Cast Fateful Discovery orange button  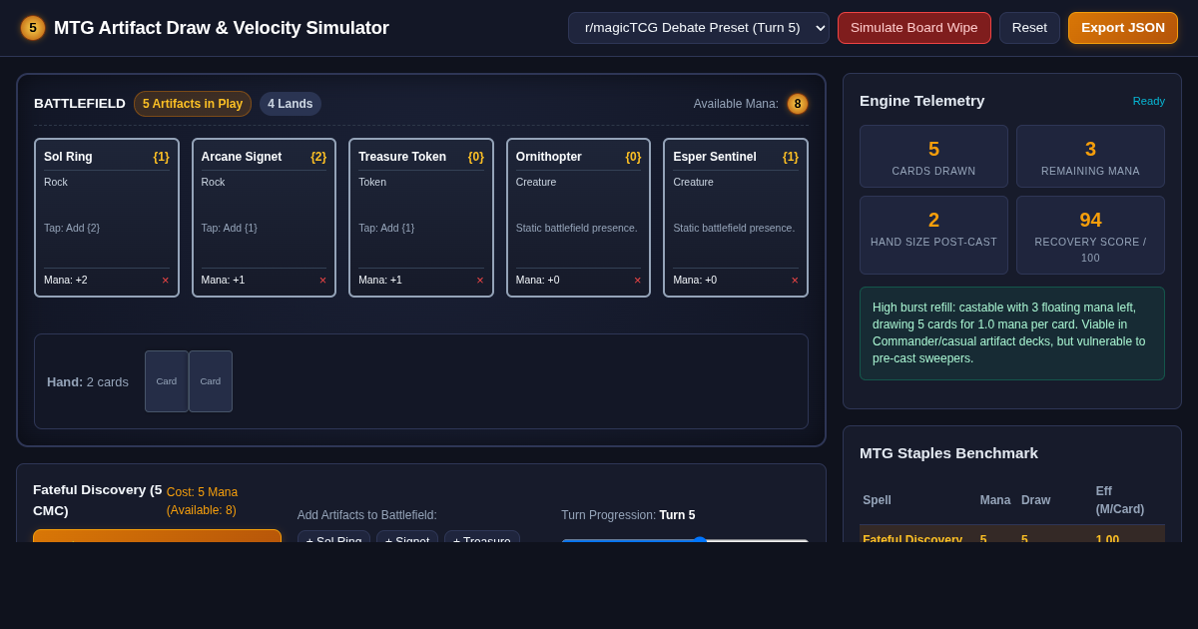[157, 536]
